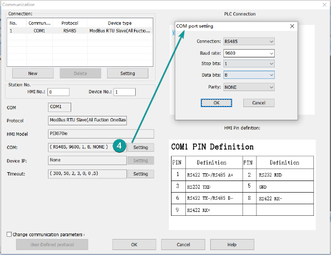Viewport: 331px width, 255px height.
Task: Click the HMI No. input field
Action: pyautogui.click(x=58, y=92)
